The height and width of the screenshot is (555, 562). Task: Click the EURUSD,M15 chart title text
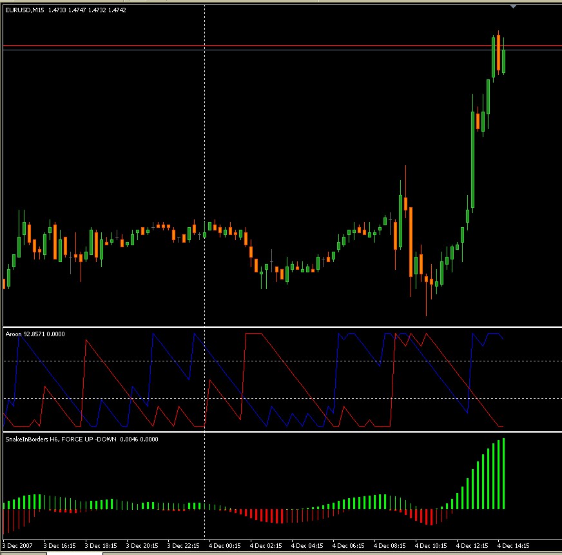pos(66,10)
